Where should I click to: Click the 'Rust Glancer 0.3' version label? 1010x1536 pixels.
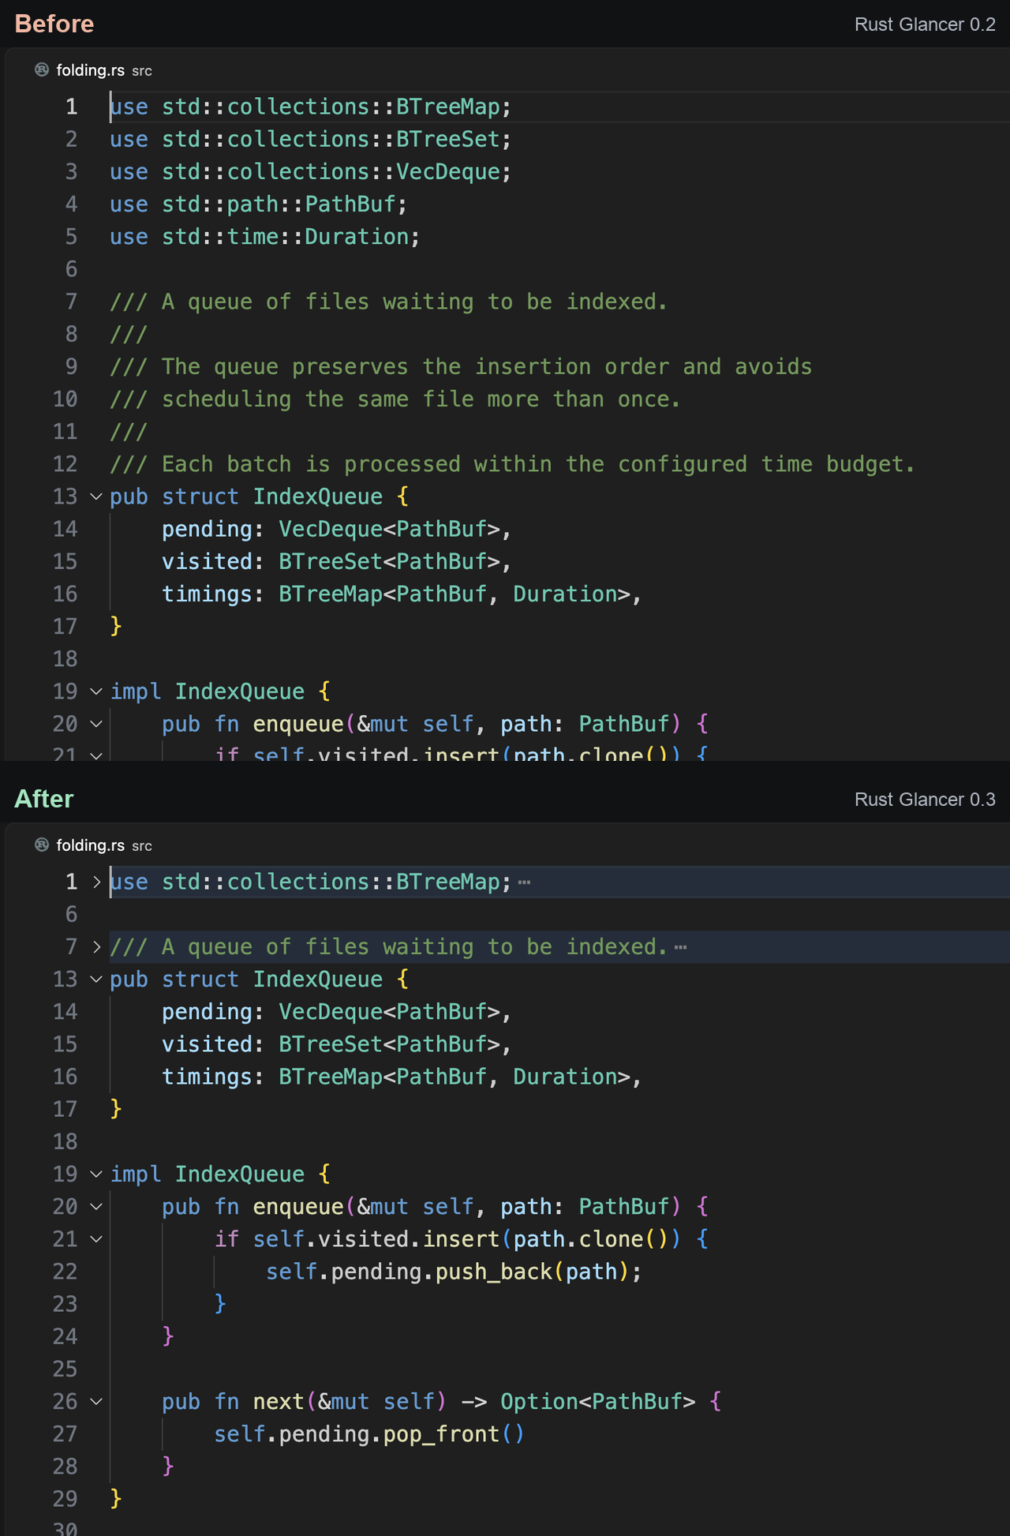point(925,800)
